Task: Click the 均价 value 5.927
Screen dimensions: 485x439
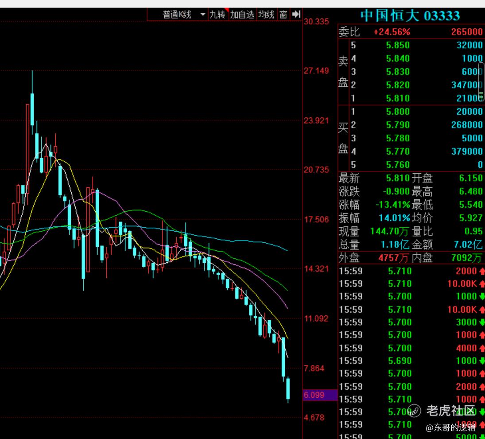Action: click(471, 218)
